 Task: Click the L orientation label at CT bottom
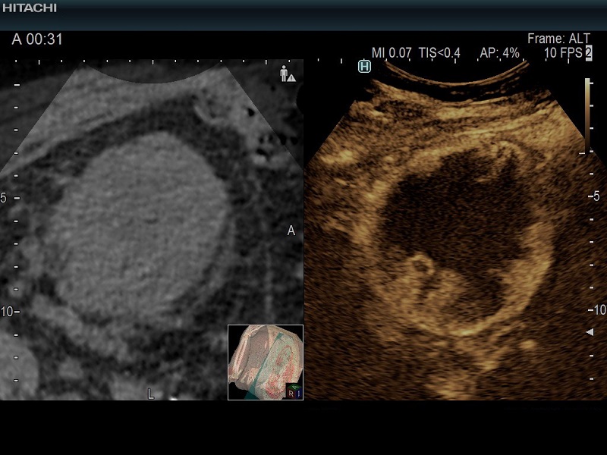click(x=150, y=394)
